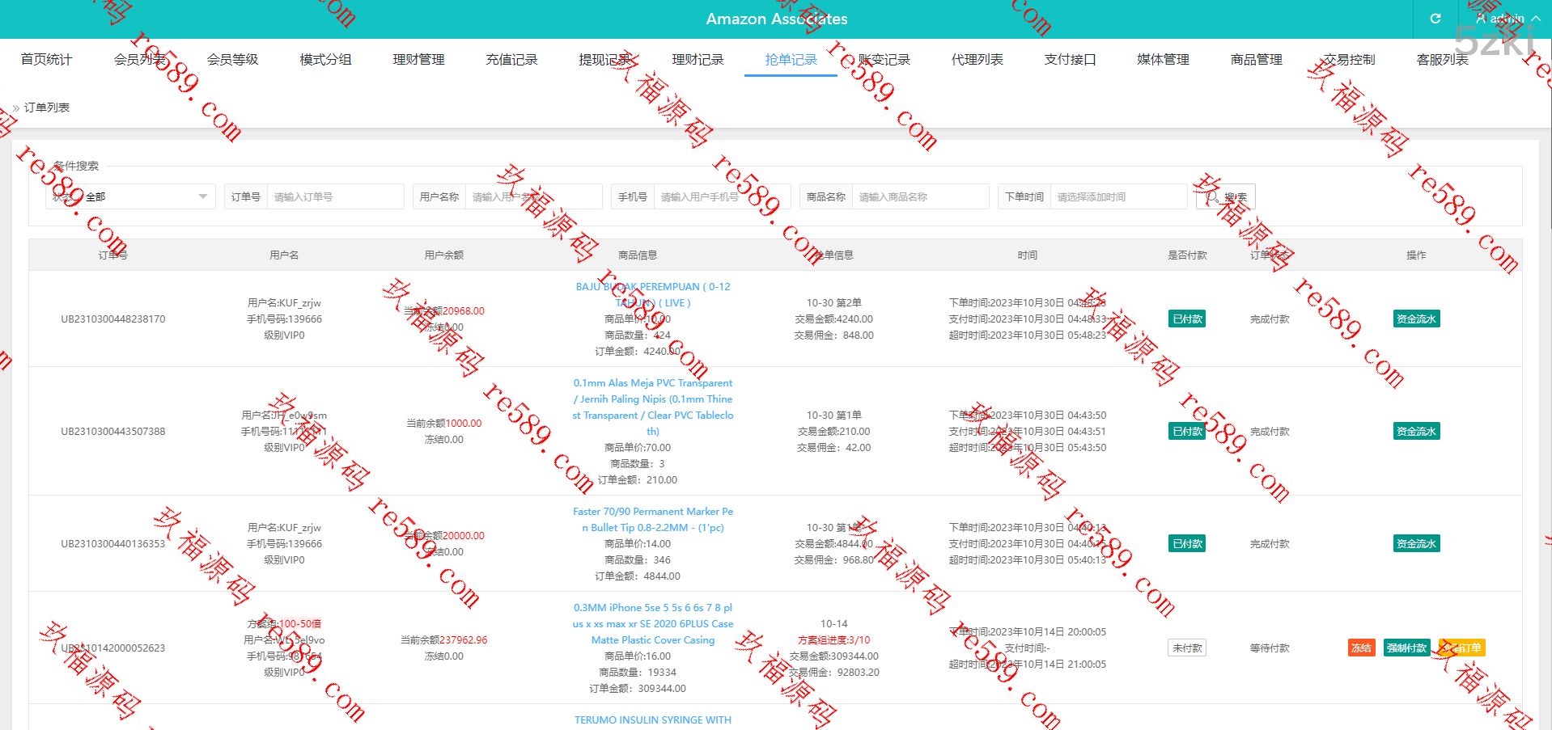Click the 操作 column header
1552x730 pixels.
(1416, 255)
